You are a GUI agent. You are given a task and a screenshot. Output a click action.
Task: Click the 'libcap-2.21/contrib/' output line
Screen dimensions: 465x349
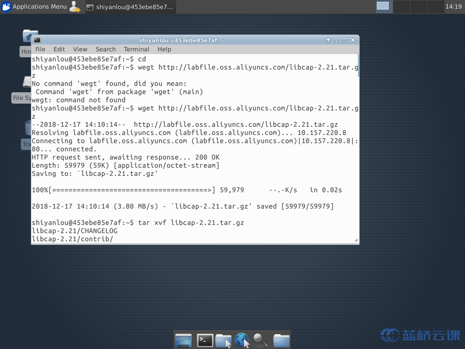(x=72, y=239)
